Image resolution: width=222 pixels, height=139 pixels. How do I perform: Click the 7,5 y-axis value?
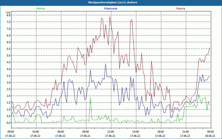click(x=8, y=22)
